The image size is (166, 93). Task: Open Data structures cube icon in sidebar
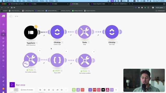pos(3,60)
